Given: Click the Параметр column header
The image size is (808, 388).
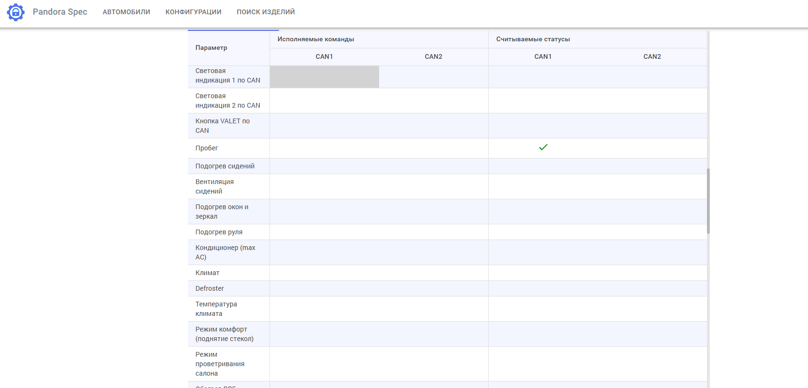Looking at the screenshot, I should [211, 48].
